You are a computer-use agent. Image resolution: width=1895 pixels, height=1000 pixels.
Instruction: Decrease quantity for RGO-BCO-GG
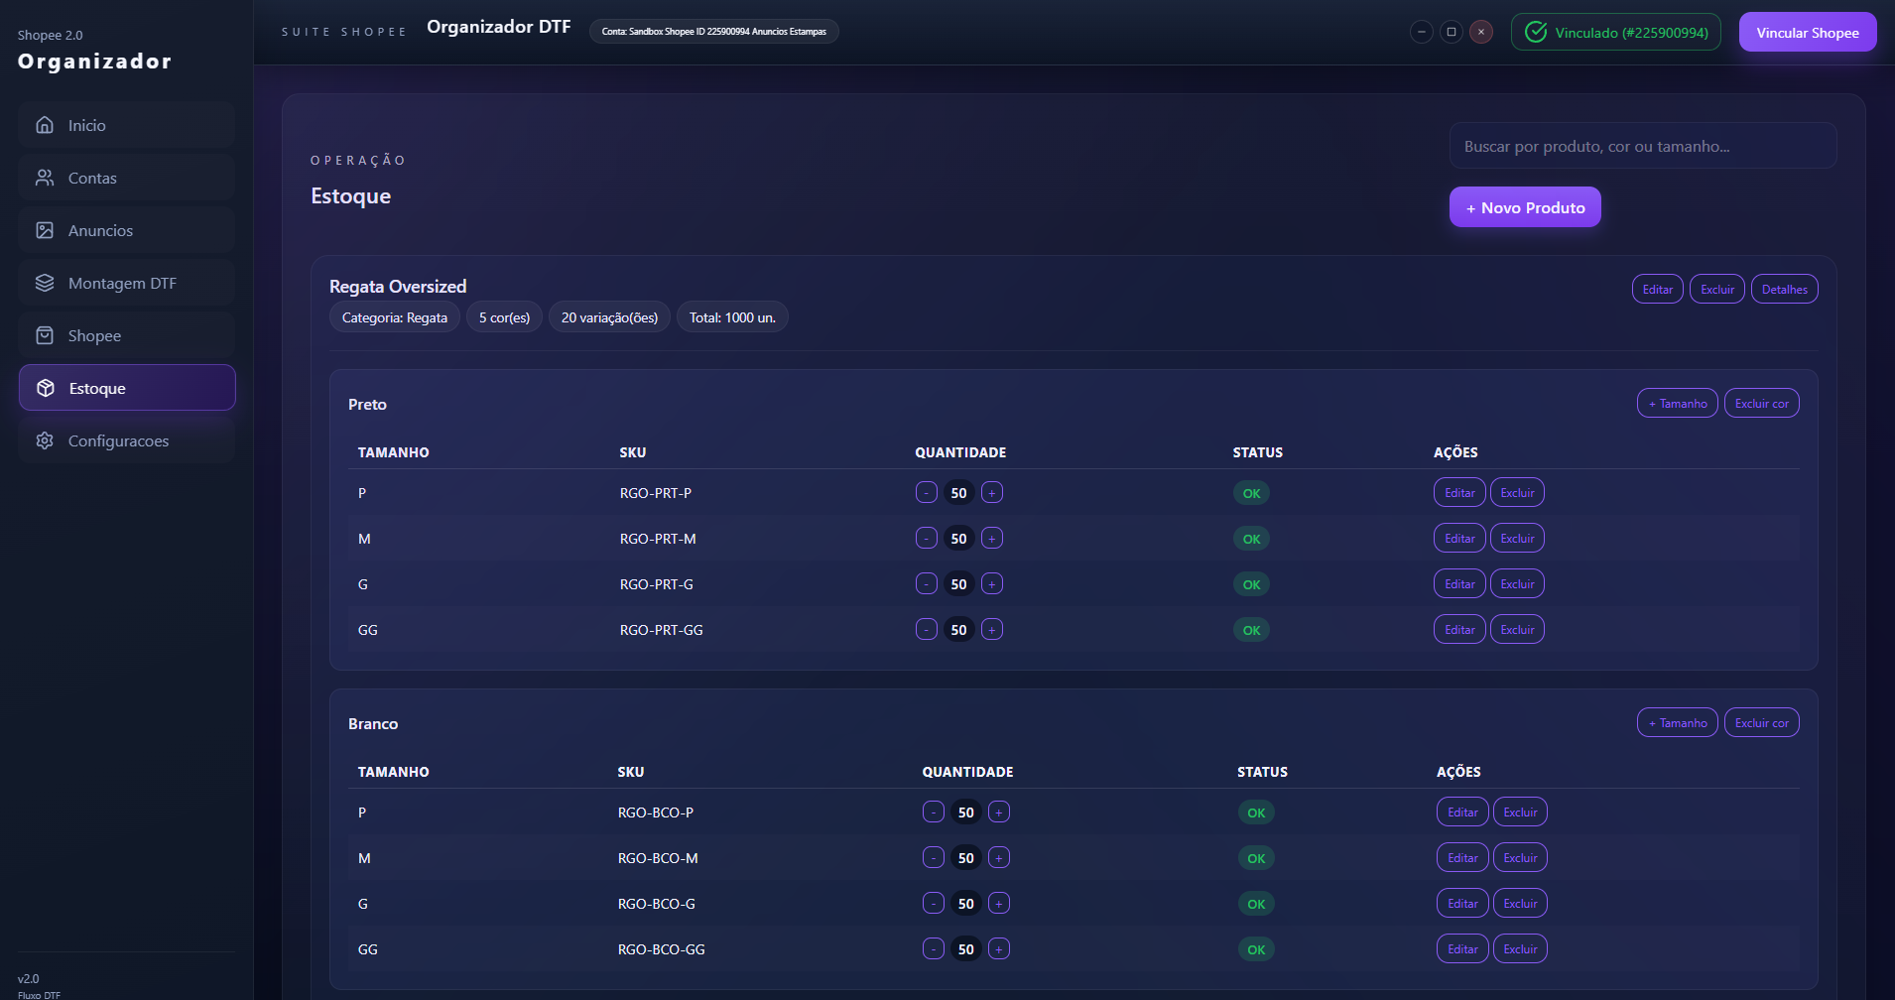click(933, 949)
